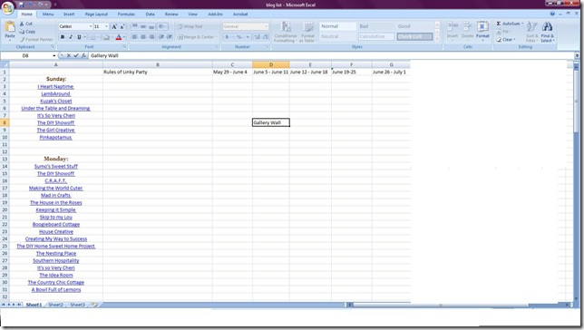Click the Paste clipboard icon
The width and height of the screenshot is (584, 330).
pyautogui.click(x=10, y=27)
